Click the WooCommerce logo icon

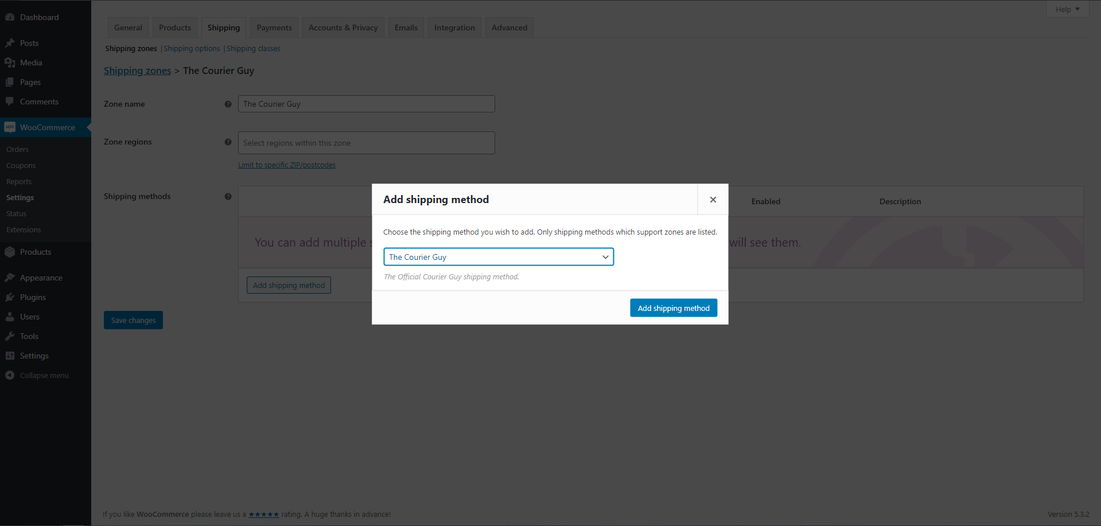[10, 127]
